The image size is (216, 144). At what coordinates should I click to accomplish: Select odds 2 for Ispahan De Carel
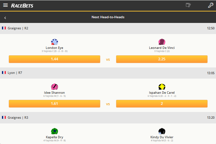pyautogui.click(x=162, y=104)
